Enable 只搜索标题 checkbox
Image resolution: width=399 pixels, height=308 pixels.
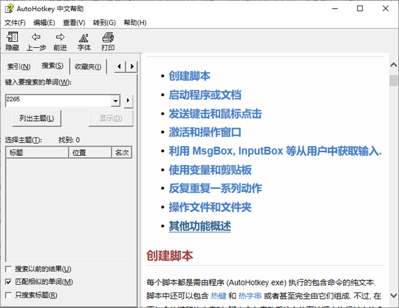(8, 295)
